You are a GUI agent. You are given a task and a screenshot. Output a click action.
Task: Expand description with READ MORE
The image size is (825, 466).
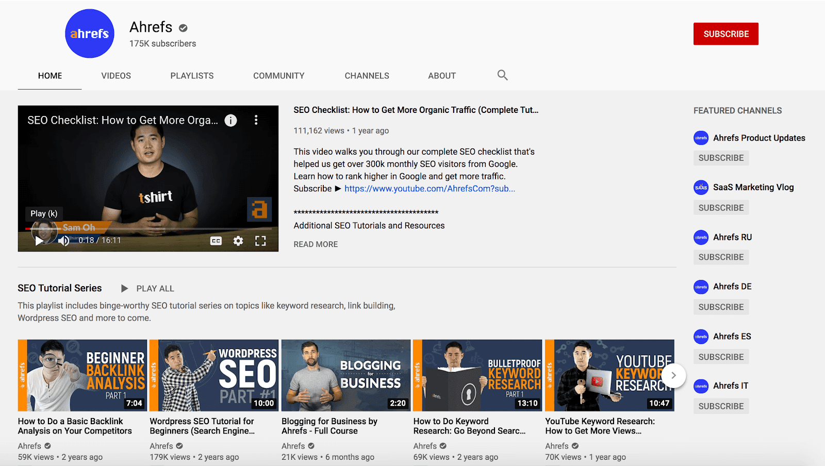tap(316, 244)
